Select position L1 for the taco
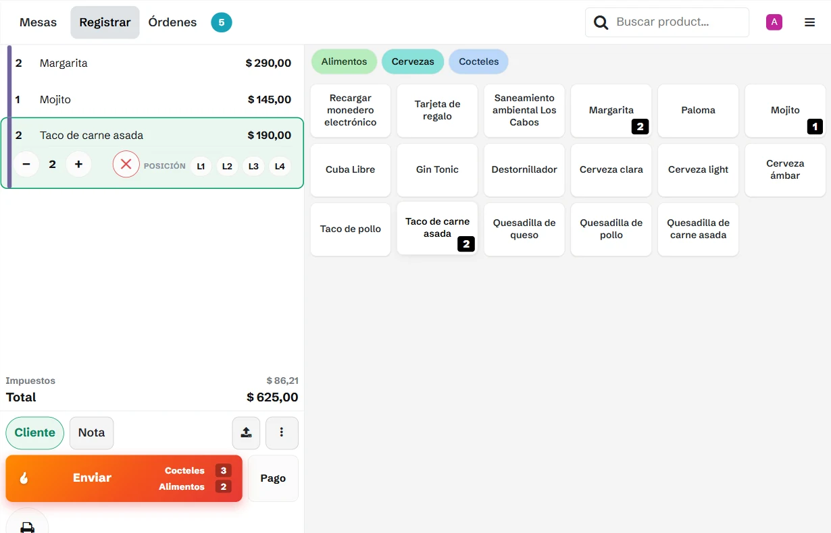Screen dimensions: 831x533 [201, 166]
